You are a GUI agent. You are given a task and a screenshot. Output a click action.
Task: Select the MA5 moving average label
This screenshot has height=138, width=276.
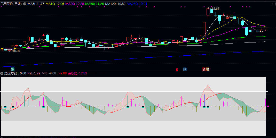[x=36, y=4]
